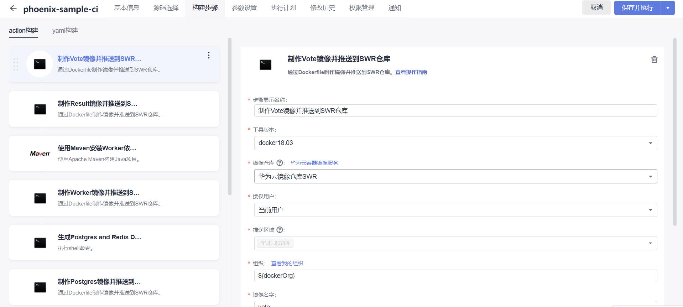Expand the 授权用户 dropdown showing 当前用户
Image resolution: width=683 pixels, height=307 pixels.
pyautogui.click(x=455, y=210)
